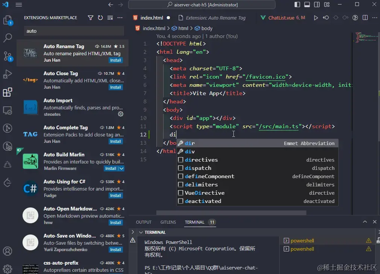Open the Accounts icon at the sidebar bottom
This screenshot has width=380, height=274.
(x=8, y=251)
